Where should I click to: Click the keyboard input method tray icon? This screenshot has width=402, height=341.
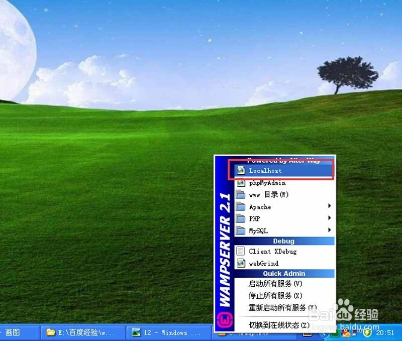307,334
